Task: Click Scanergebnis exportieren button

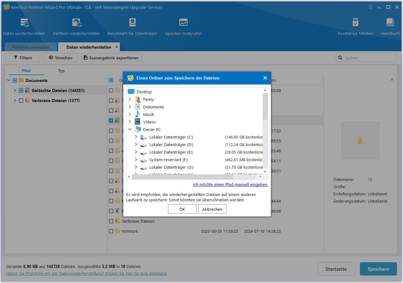Action: pos(112,58)
